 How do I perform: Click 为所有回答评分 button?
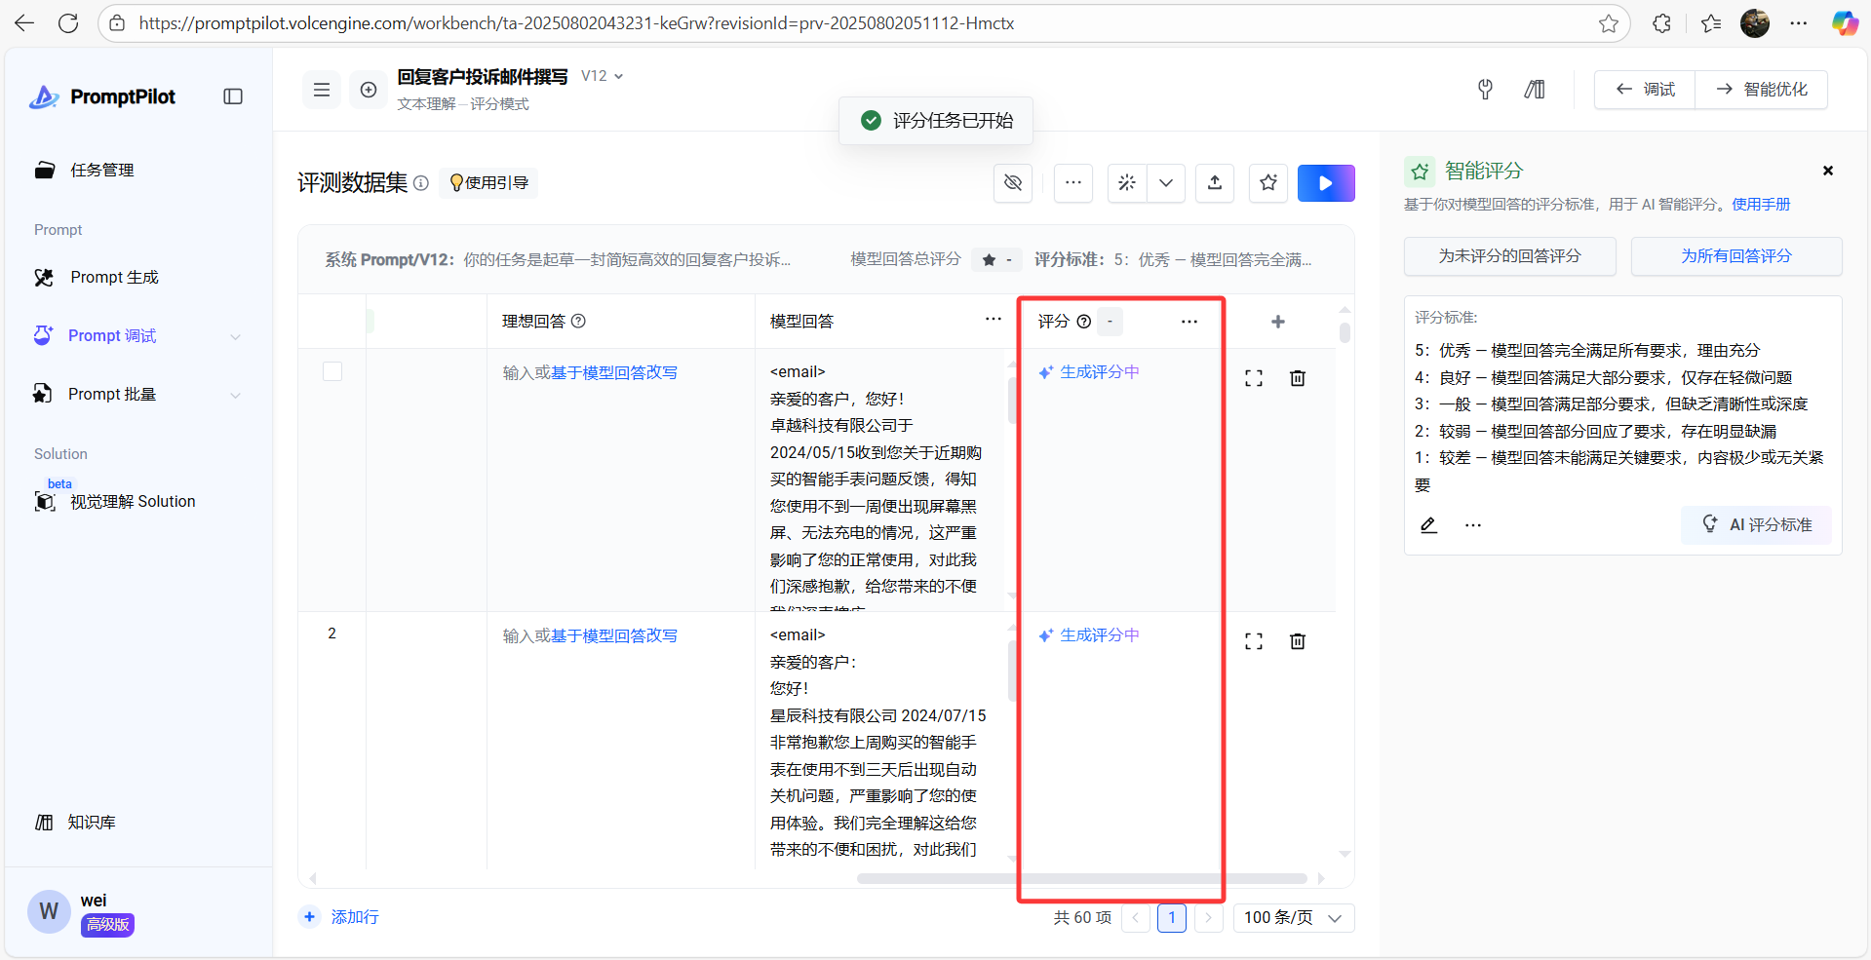point(1735,256)
